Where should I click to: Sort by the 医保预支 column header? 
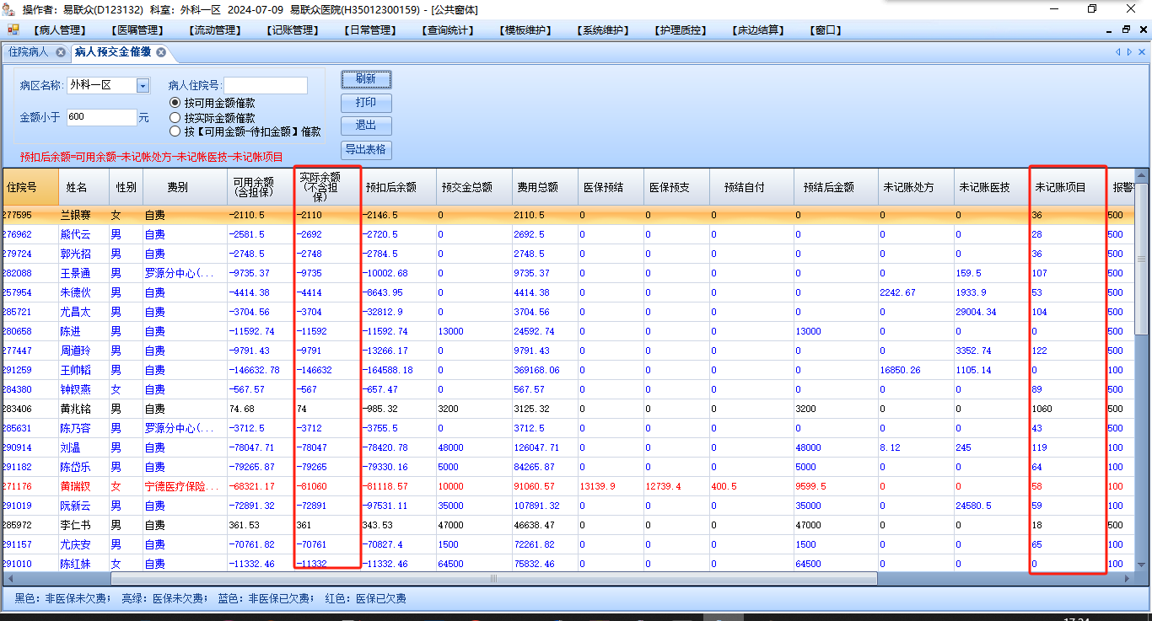tap(676, 187)
